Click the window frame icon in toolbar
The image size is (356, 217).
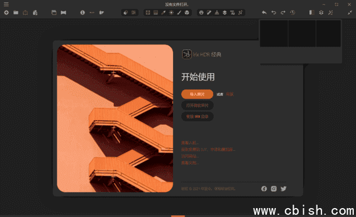click(x=54, y=12)
